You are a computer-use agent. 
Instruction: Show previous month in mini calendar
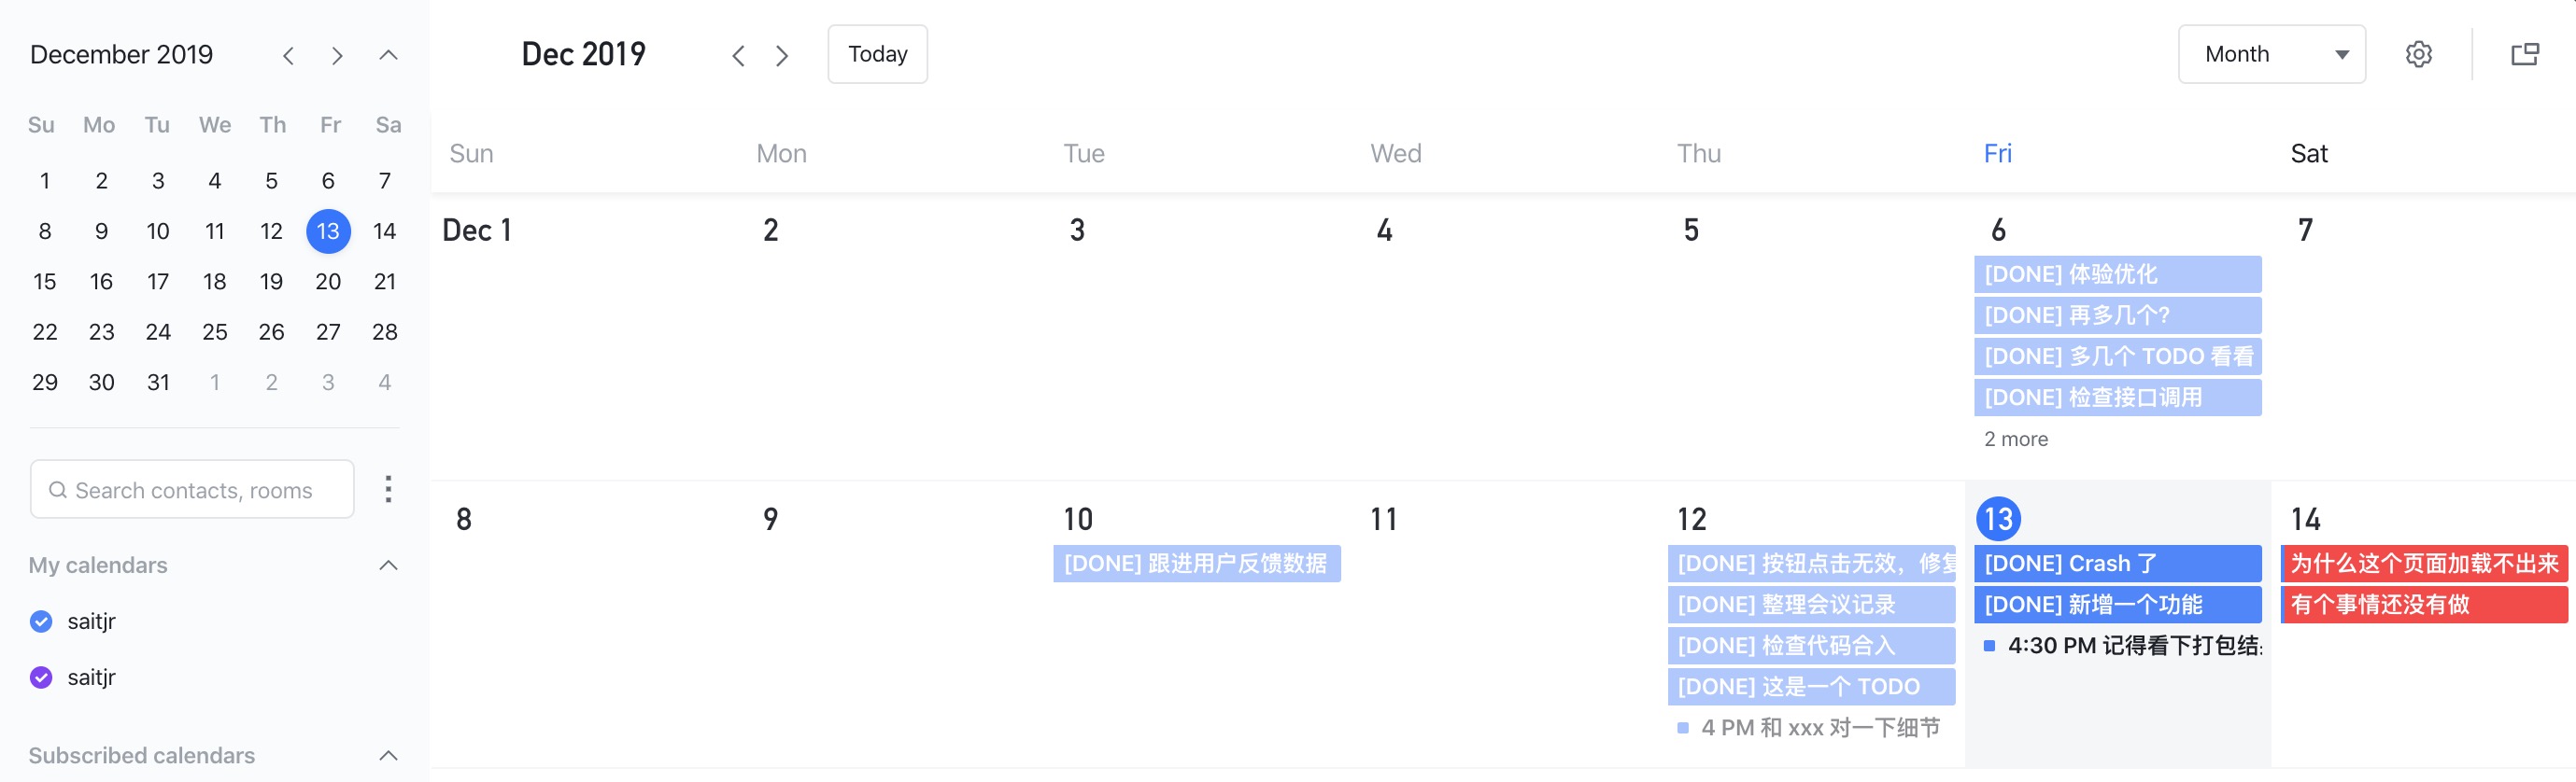(288, 56)
